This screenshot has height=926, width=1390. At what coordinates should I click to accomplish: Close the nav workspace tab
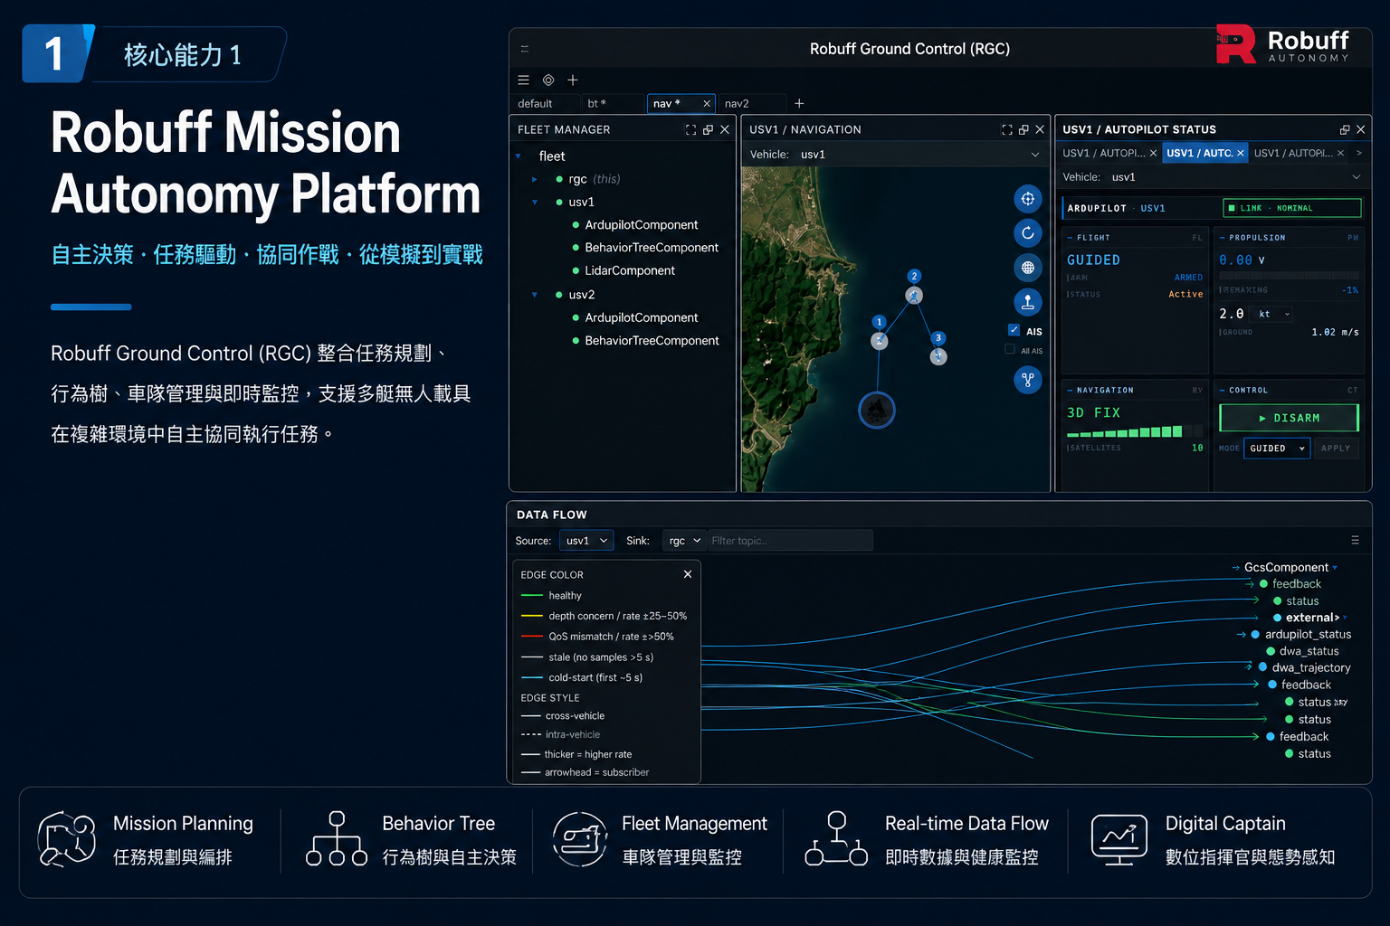(707, 103)
